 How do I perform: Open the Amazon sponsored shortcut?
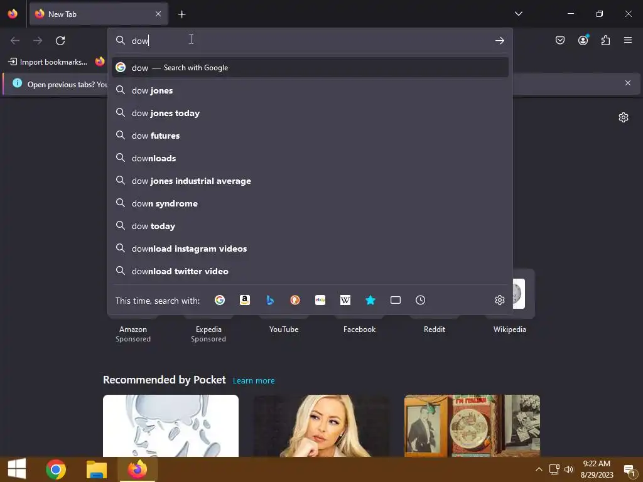133,329
